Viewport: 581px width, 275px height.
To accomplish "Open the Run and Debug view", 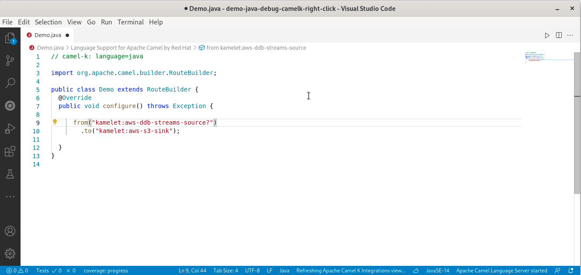I will click(10, 128).
